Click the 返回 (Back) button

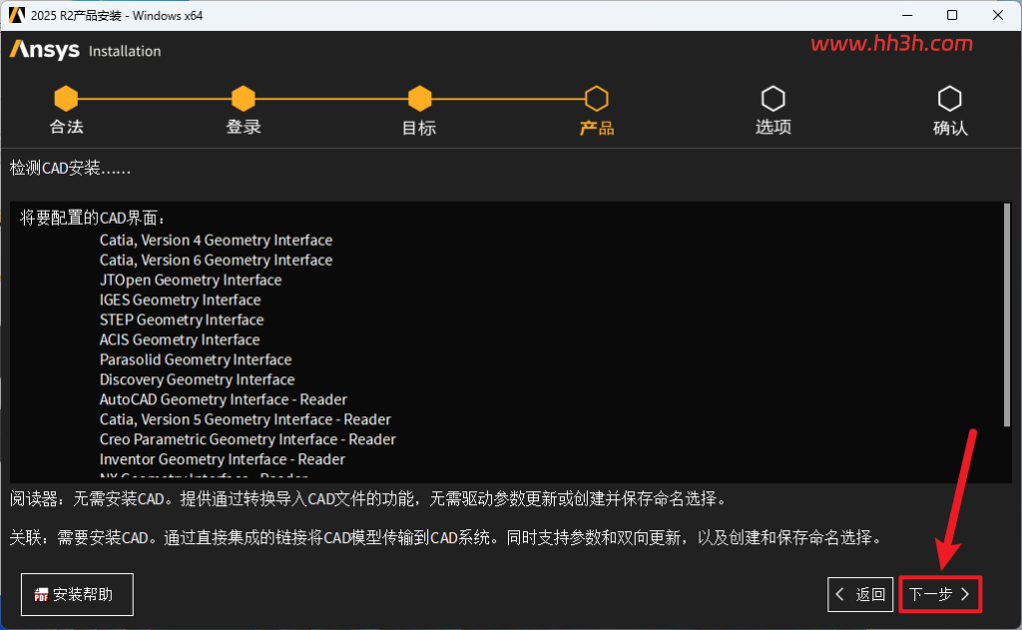tap(860, 594)
